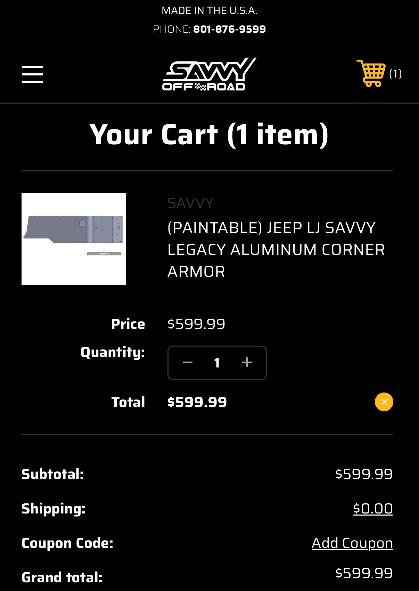Open the yellow shopping cart icon
Screen dimensions: 419x591
(371, 73)
